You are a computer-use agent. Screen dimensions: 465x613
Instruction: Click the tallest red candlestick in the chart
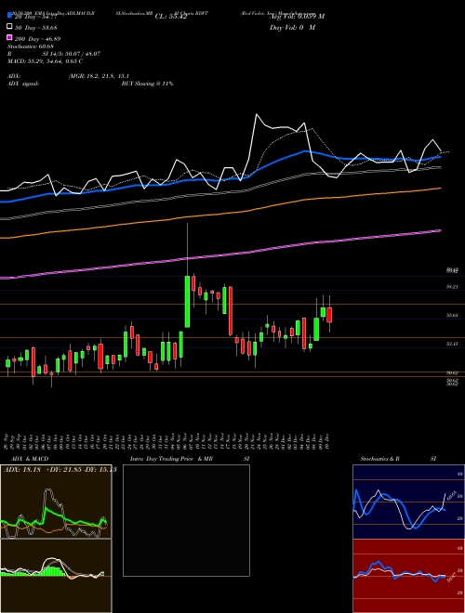point(231,311)
